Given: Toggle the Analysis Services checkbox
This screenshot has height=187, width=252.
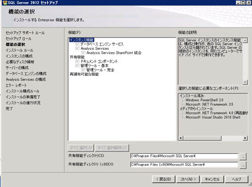Looking at the screenshot, I should tap(78, 48).
